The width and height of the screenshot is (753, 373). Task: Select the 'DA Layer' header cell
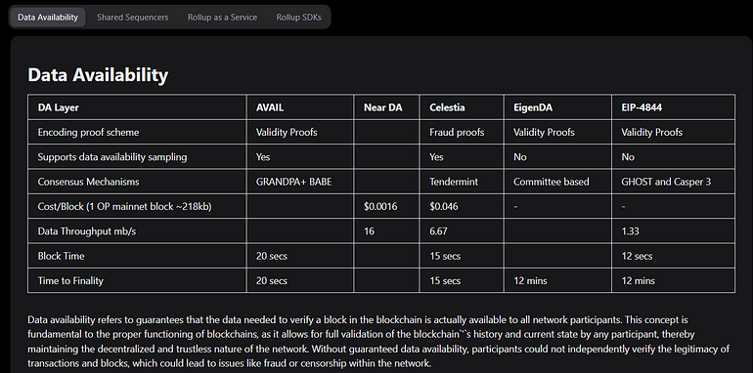[137, 107]
